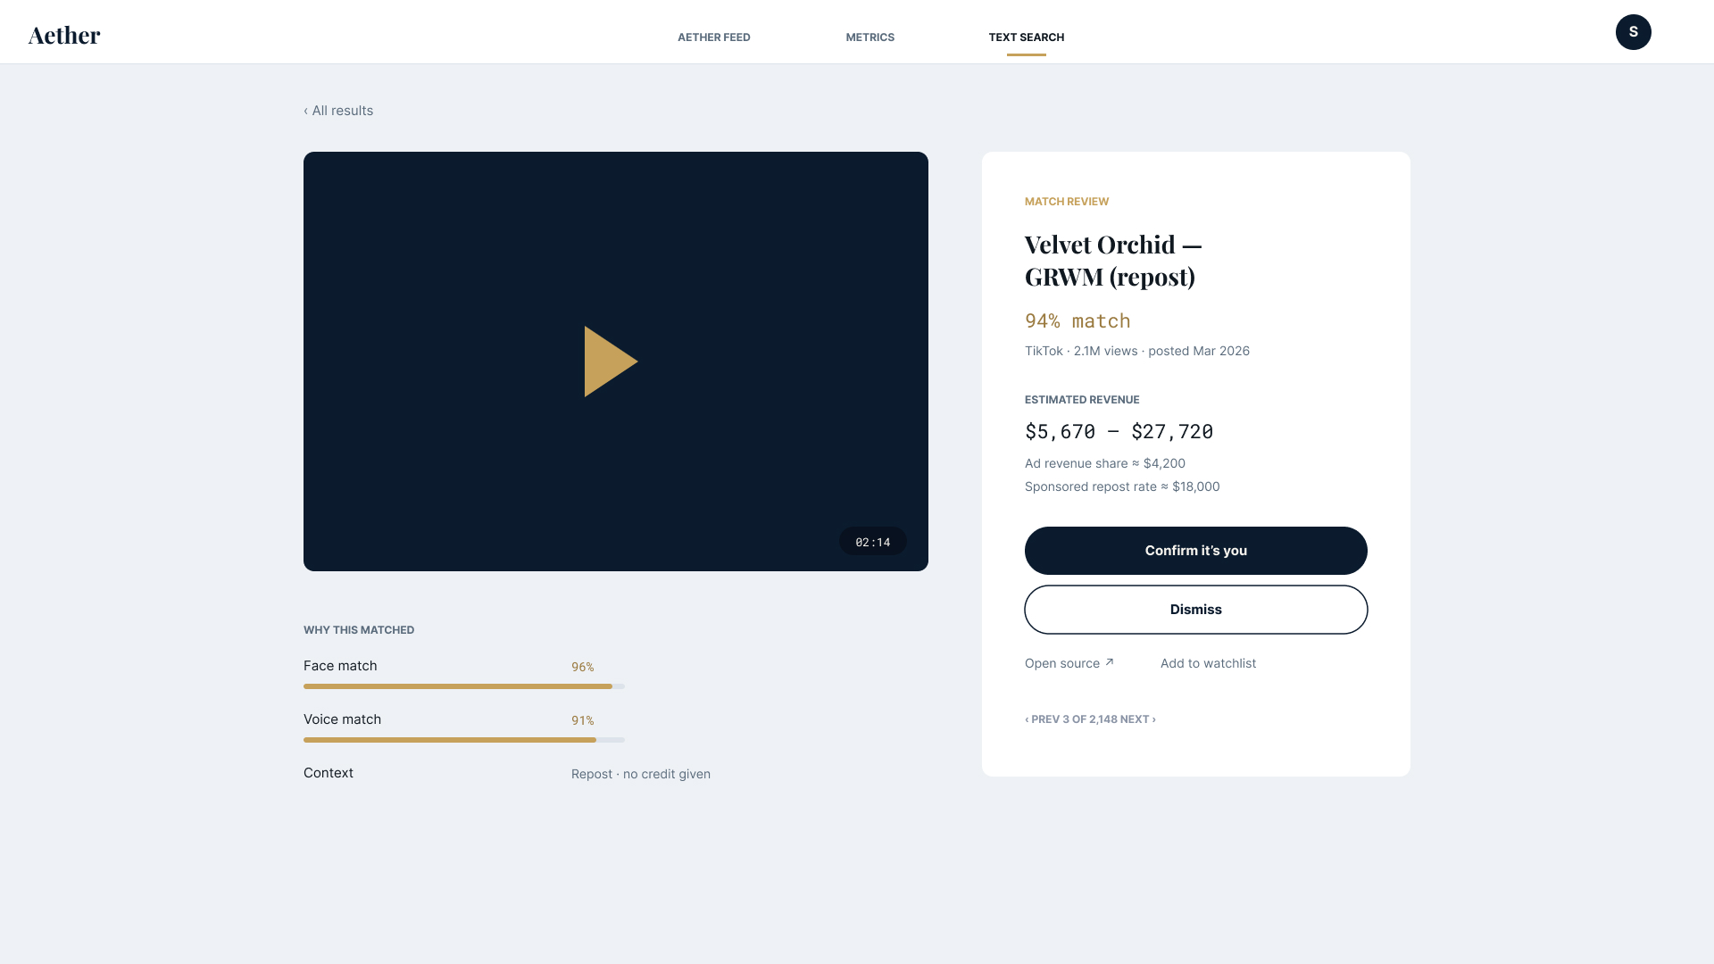This screenshot has width=1714, height=964.
Task: Click the MATCH REVIEW label
Action: coord(1067,202)
